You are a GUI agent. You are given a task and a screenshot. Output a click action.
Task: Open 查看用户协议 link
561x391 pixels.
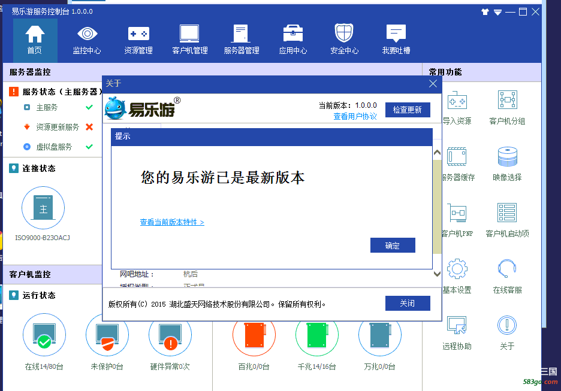click(x=355, y=116)
